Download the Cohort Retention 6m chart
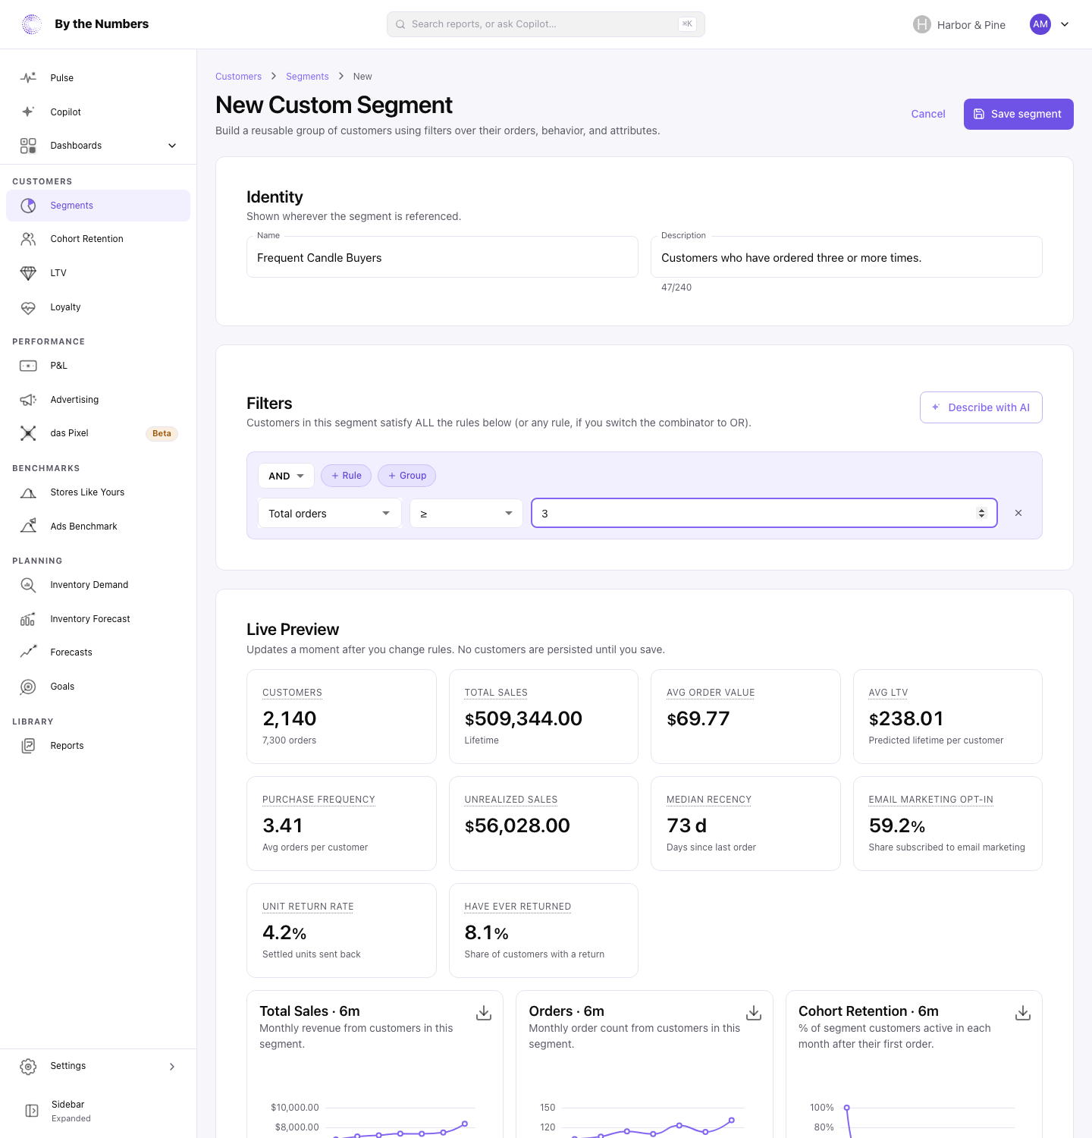 tap(1023, 1013)
